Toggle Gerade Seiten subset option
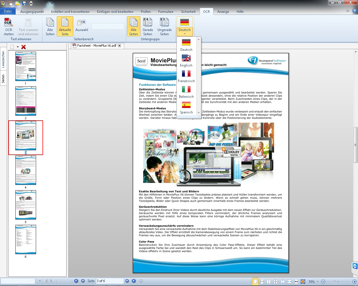This screenshot has height=286, width=358. [148, 26]
